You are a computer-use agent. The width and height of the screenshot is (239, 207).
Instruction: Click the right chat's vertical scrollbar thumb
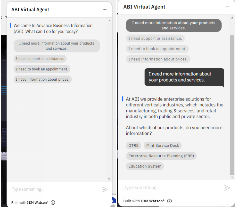(x=232, y=103)
